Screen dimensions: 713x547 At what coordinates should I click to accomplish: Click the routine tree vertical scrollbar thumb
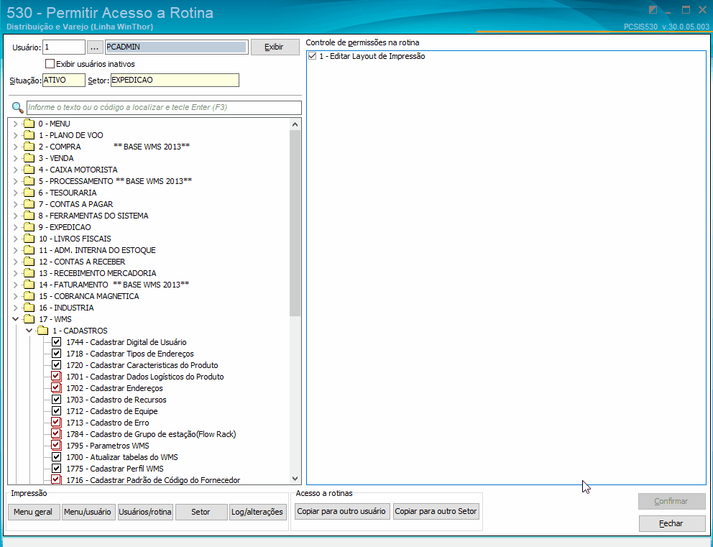295,223
